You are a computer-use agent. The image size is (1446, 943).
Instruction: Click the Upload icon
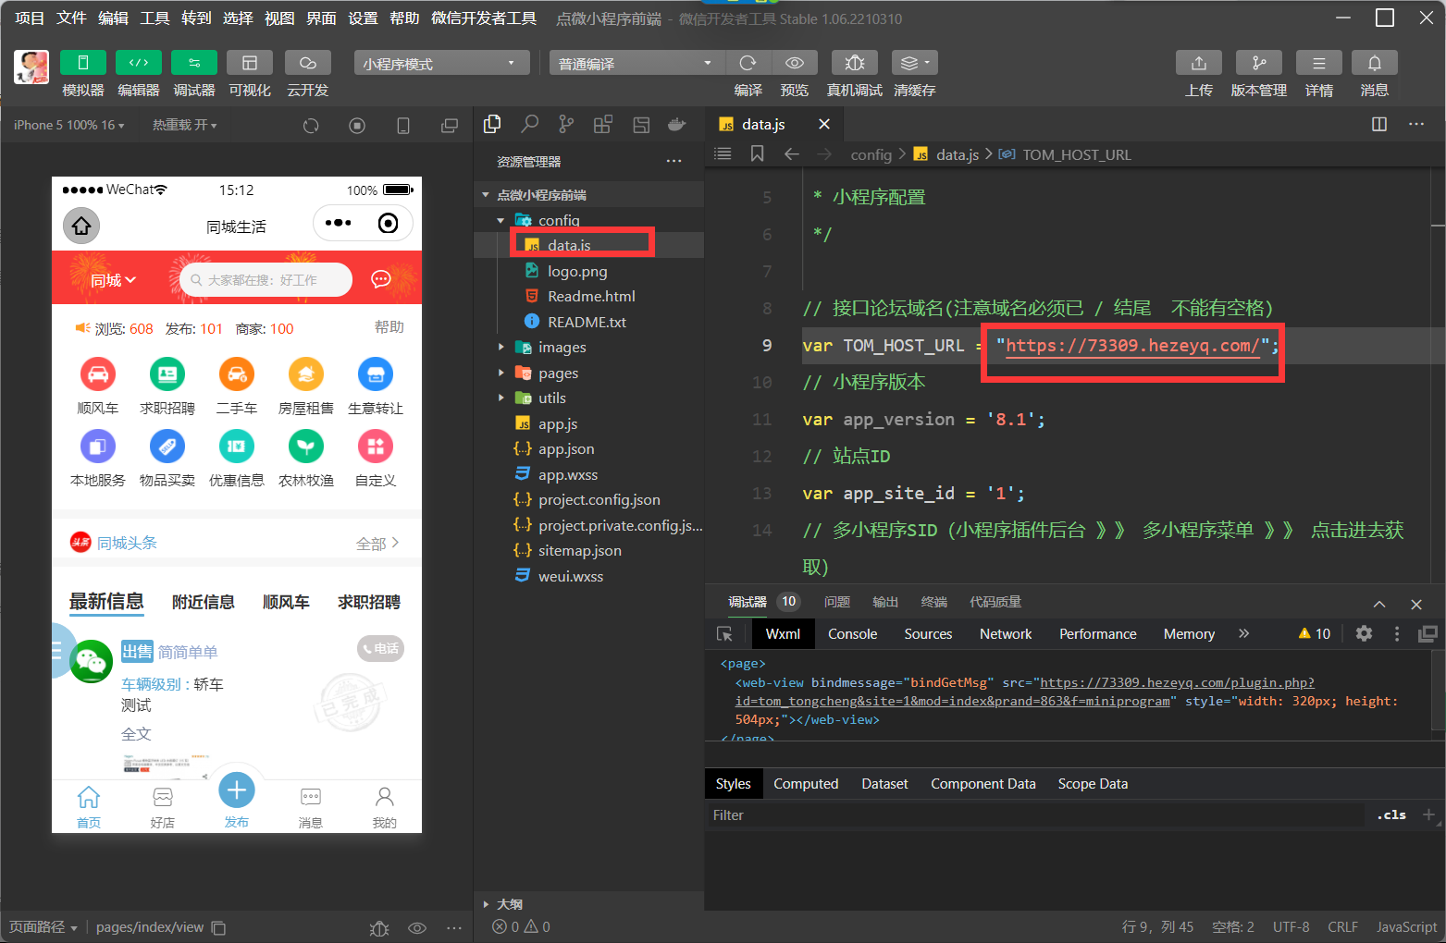pyautogui.click(x=1199, y=63)
